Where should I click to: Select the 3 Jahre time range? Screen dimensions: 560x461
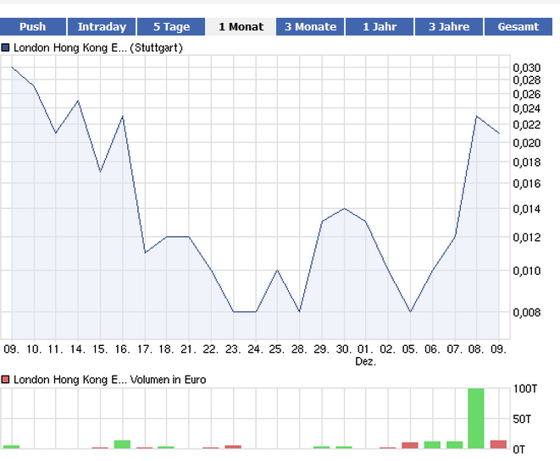(449, 26)
